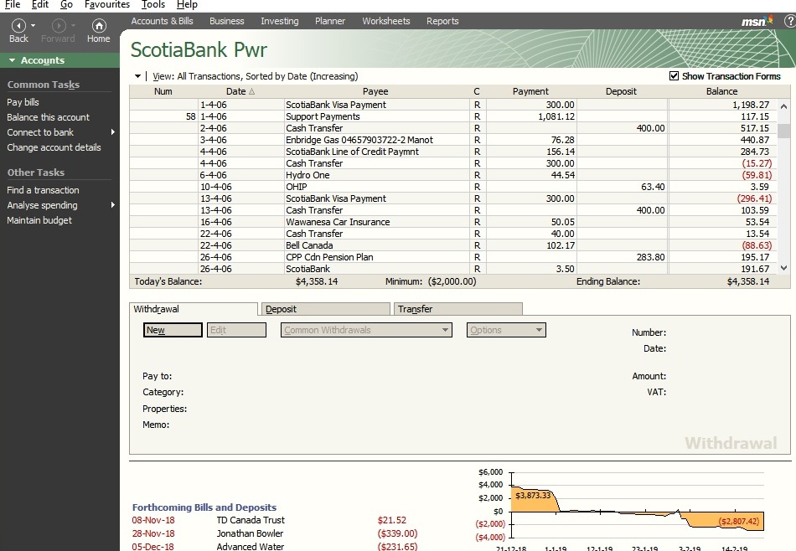The width and height of the screenshot is (796, 551).
Task: Click the help question mark icon
Action: pos(788,21)
